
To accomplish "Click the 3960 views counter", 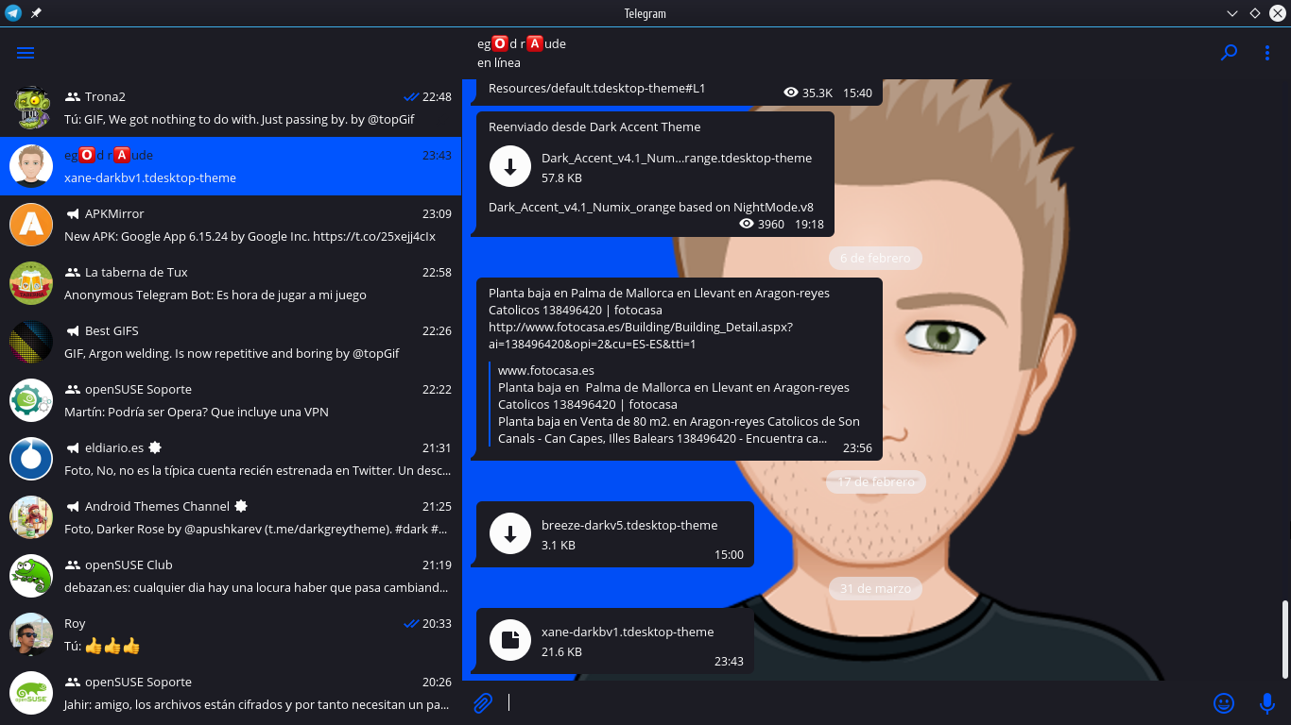I will (764, 224).
